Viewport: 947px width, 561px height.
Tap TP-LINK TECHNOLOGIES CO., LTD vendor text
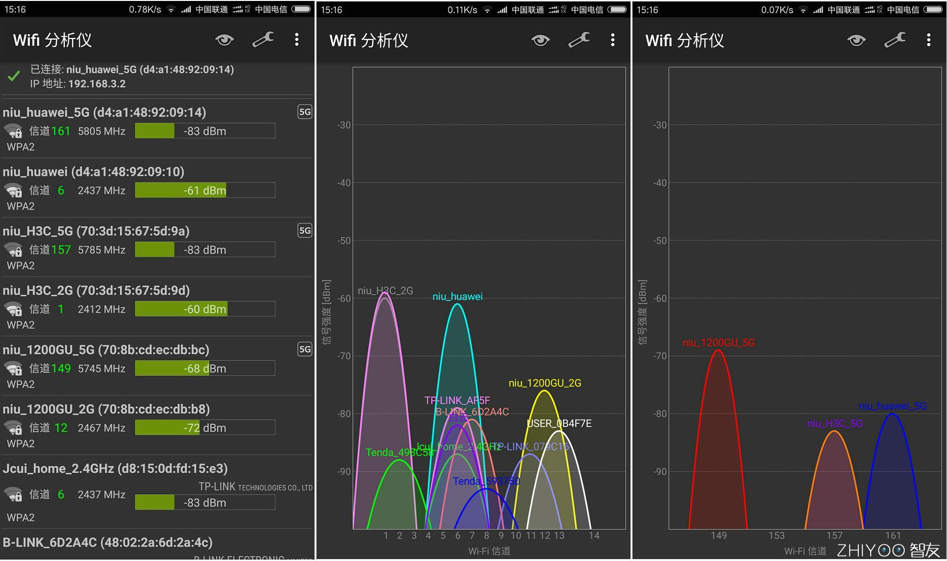tap(255, 487)
